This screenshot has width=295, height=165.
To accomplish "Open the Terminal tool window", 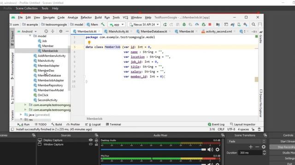I will point(113,124).
